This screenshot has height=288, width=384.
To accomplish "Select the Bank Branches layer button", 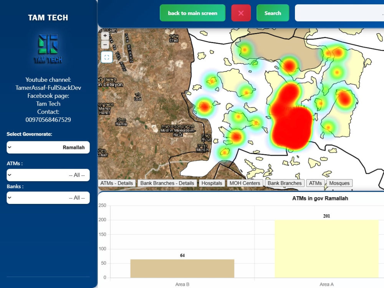I will (285, 183).
